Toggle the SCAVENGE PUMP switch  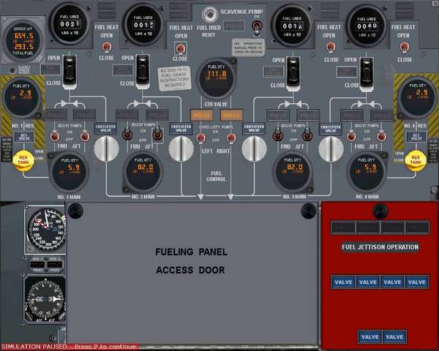258,27
